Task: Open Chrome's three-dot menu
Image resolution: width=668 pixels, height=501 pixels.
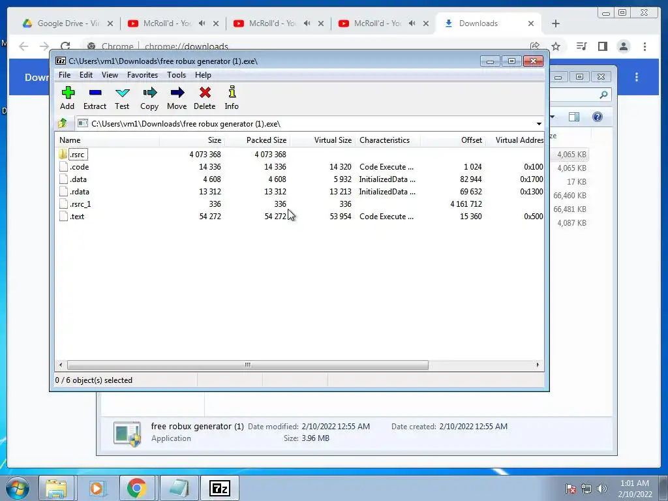Action: pyautogui.click(x=645, y=46)
